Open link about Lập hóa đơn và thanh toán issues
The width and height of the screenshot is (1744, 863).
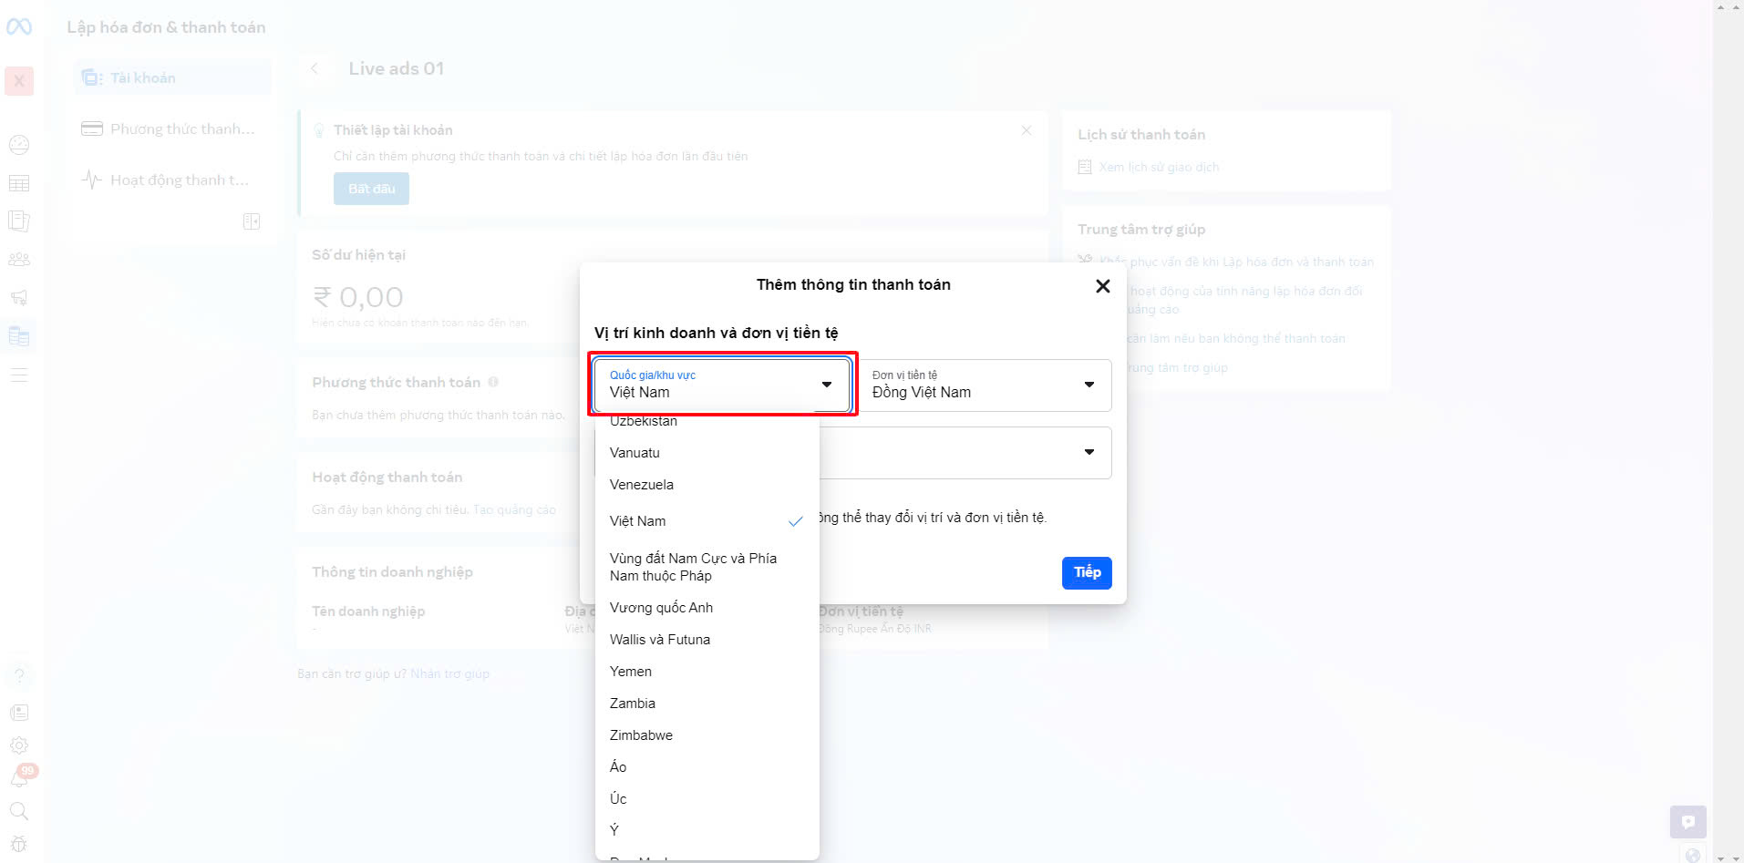[x=1236, y=262]
